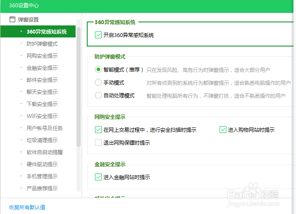Select 邮件安全提示 in sidebar
Viewport: 296px width, 214px height.
[x=42, y=80]
